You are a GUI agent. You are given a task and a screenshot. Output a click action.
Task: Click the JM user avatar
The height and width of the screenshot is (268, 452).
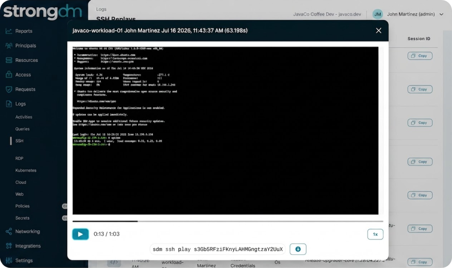(x=378, y=14)
